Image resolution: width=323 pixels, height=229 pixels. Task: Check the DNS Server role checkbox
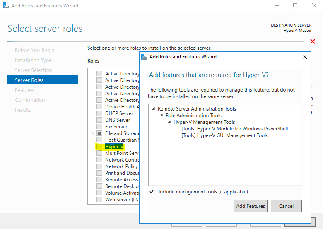[x=99, y=120]
